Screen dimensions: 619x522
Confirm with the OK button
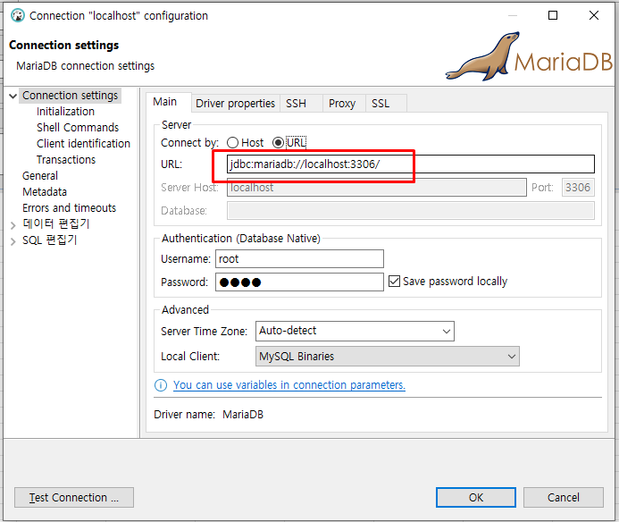(476, 498)
